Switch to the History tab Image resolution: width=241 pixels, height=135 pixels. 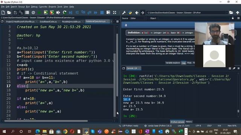click(189, 121)
